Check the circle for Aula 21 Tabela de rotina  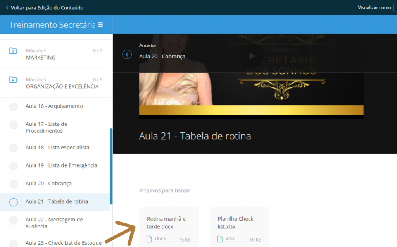pos(14,202)
